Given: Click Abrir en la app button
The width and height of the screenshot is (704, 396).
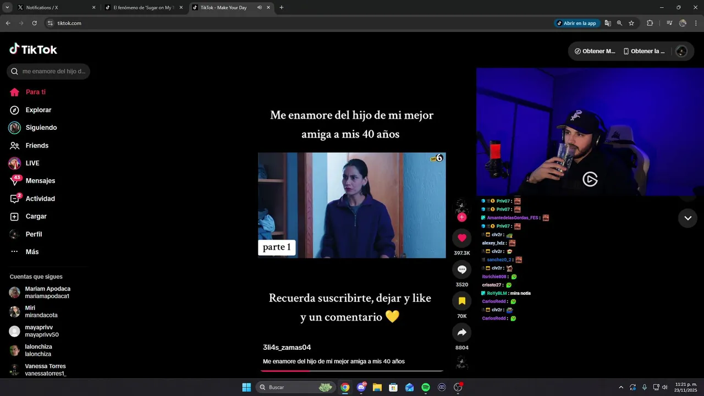Looking at the screenshot, I should pyautogui.click(x=576, y=23).
